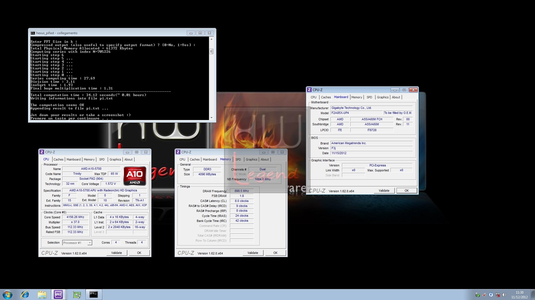Open the Windows Start menu orb
This screenshot has width=535, height=300.
tap(8, 294)
